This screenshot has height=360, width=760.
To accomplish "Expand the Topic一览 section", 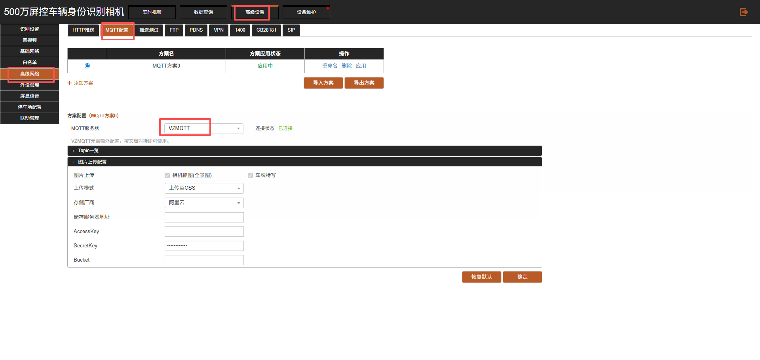I will pyautogui.click(x=304, y=151).
